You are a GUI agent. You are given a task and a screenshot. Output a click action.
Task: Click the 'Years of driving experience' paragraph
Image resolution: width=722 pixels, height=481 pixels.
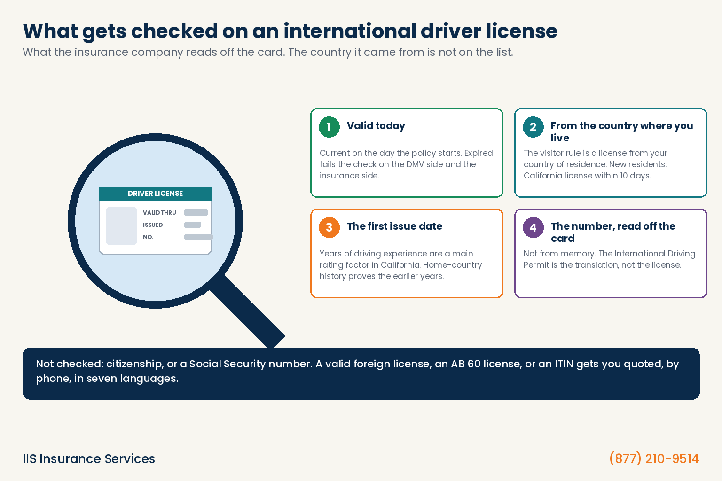pos(401,265)
